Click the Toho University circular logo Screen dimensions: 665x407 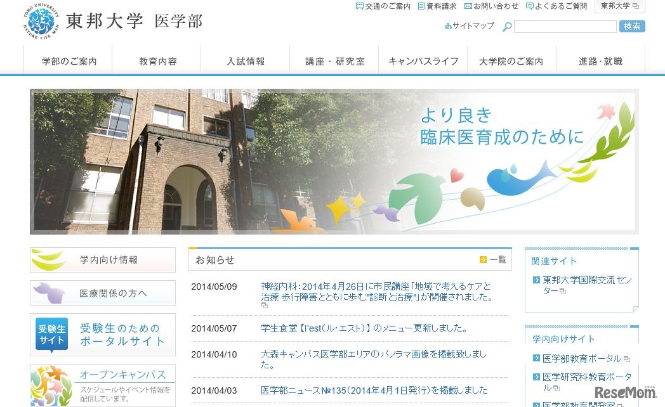[x=42, y=20]
